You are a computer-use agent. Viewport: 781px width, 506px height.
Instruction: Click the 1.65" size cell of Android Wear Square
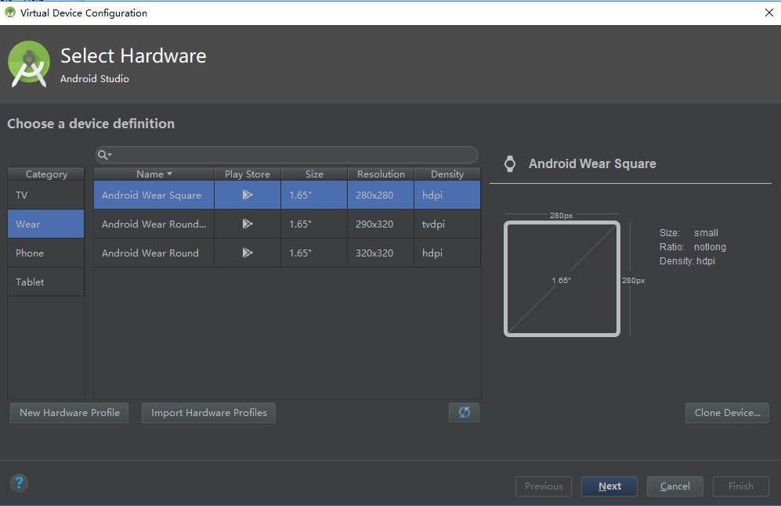[x=314, y=195]
